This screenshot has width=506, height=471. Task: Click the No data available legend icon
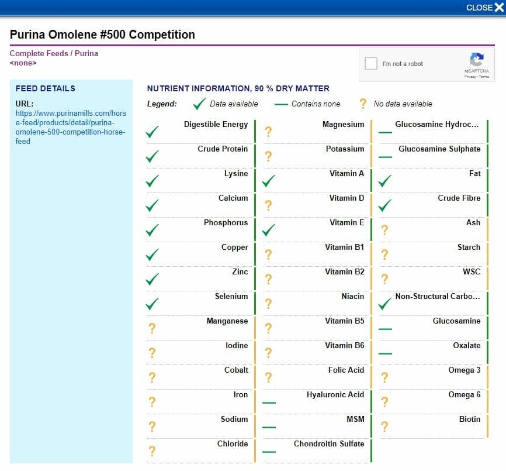click(x=362, y=104)
